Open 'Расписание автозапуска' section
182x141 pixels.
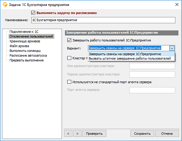(28, 55)
